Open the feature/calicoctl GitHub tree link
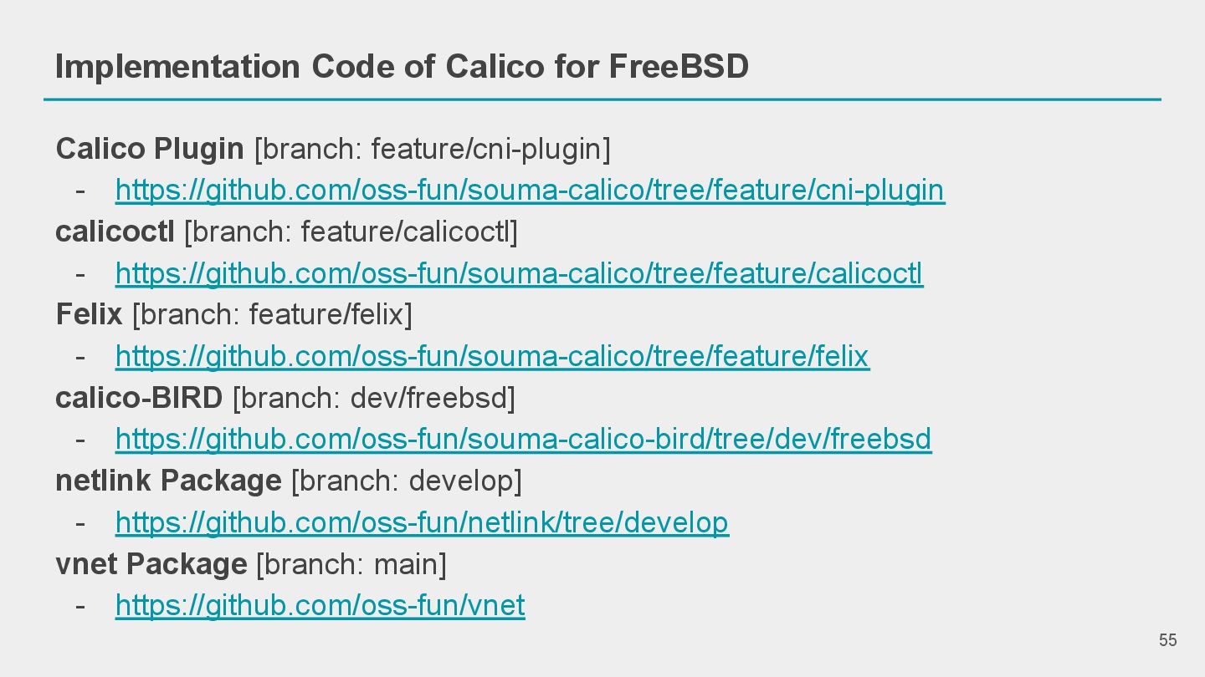This screenshot has width=1205, height=677. tap(519, 273)
